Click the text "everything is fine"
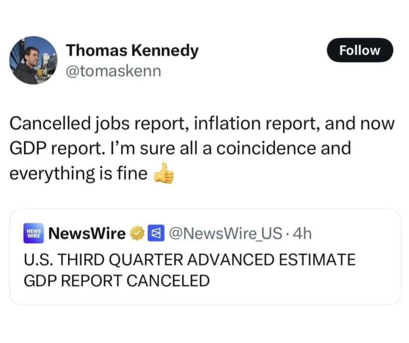Image resolution: width=409 pixels, height=343 pixels. [x=78, y=174]
